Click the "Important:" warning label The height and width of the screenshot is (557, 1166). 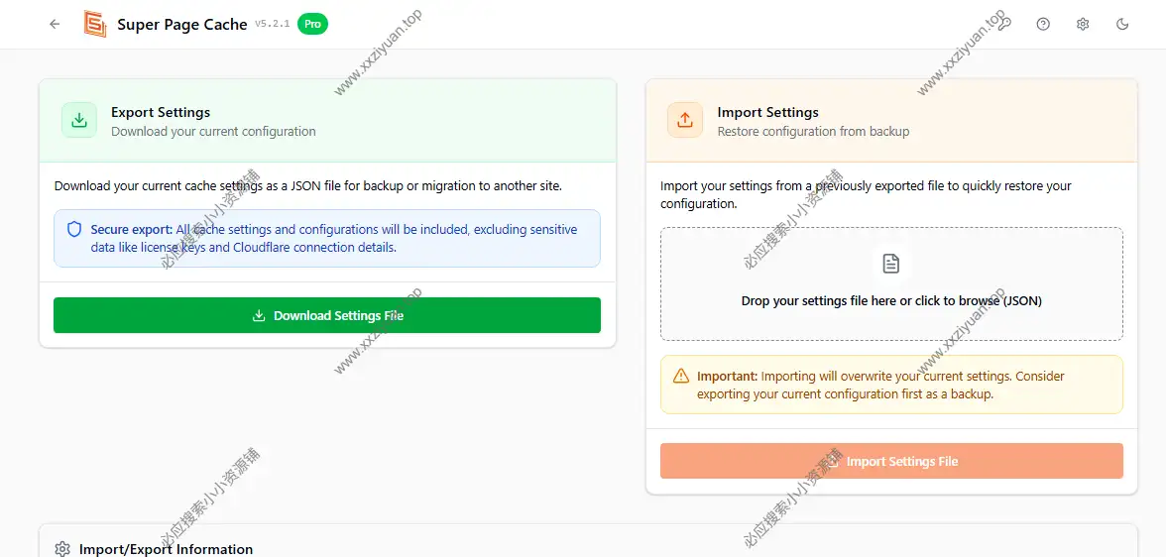tap(728, 377)
